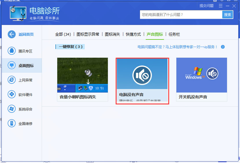Minimize the 电脑诊所 window
This screenshot has width=240, height=163.
coord(228,6)
